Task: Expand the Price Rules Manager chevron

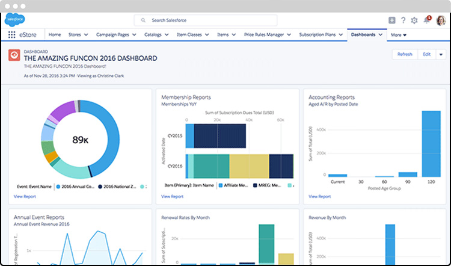Action: pos(289,35)
